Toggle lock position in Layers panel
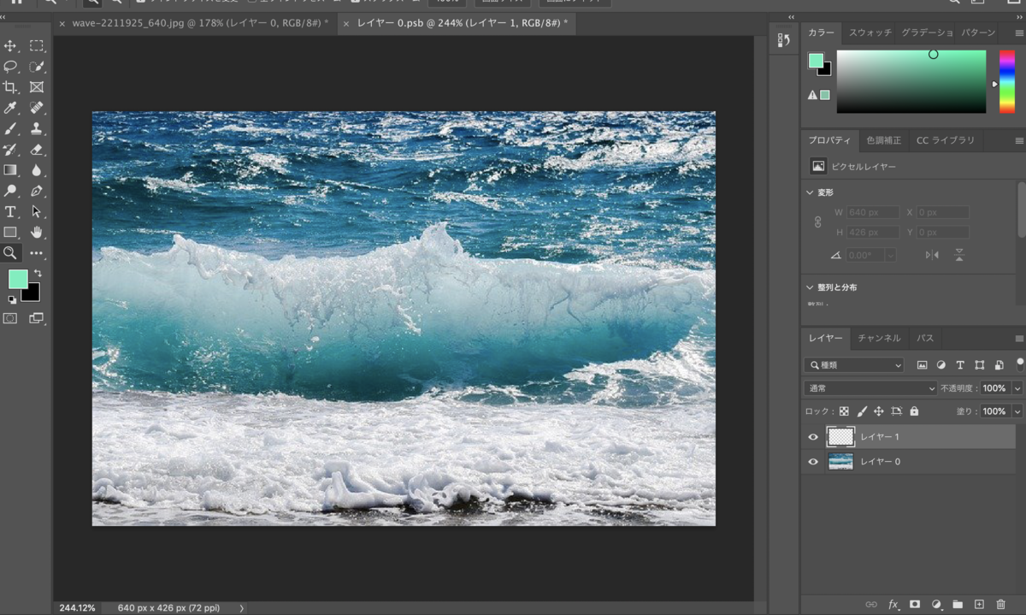The height and width of the screenshot is (615, 1026). (x=879, y=411)
